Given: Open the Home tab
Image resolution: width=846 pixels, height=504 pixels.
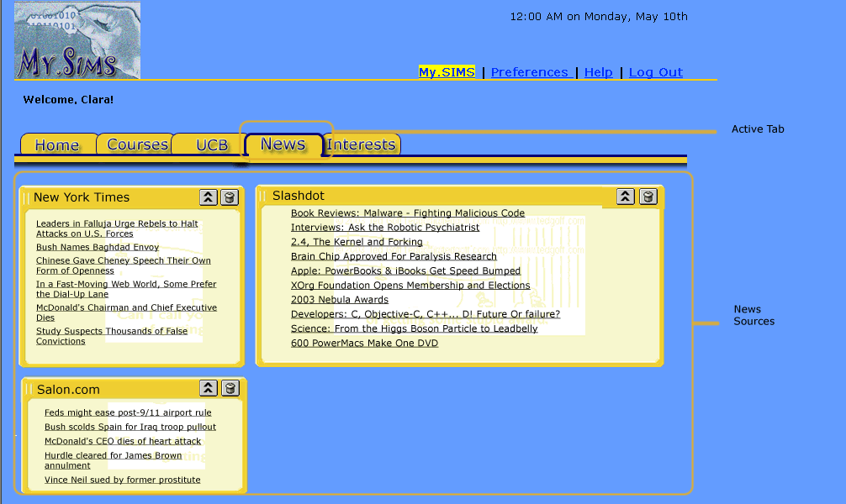Looking at the screenshot, I should click(x=58, y=144).
